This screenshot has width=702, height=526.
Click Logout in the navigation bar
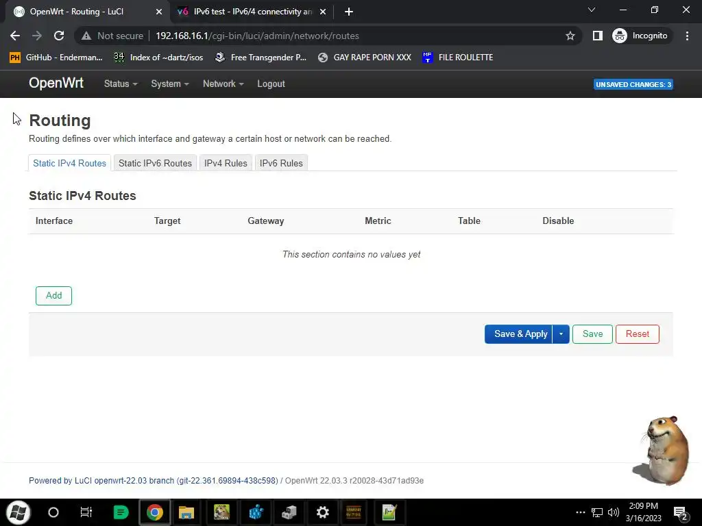pos(271,84)
